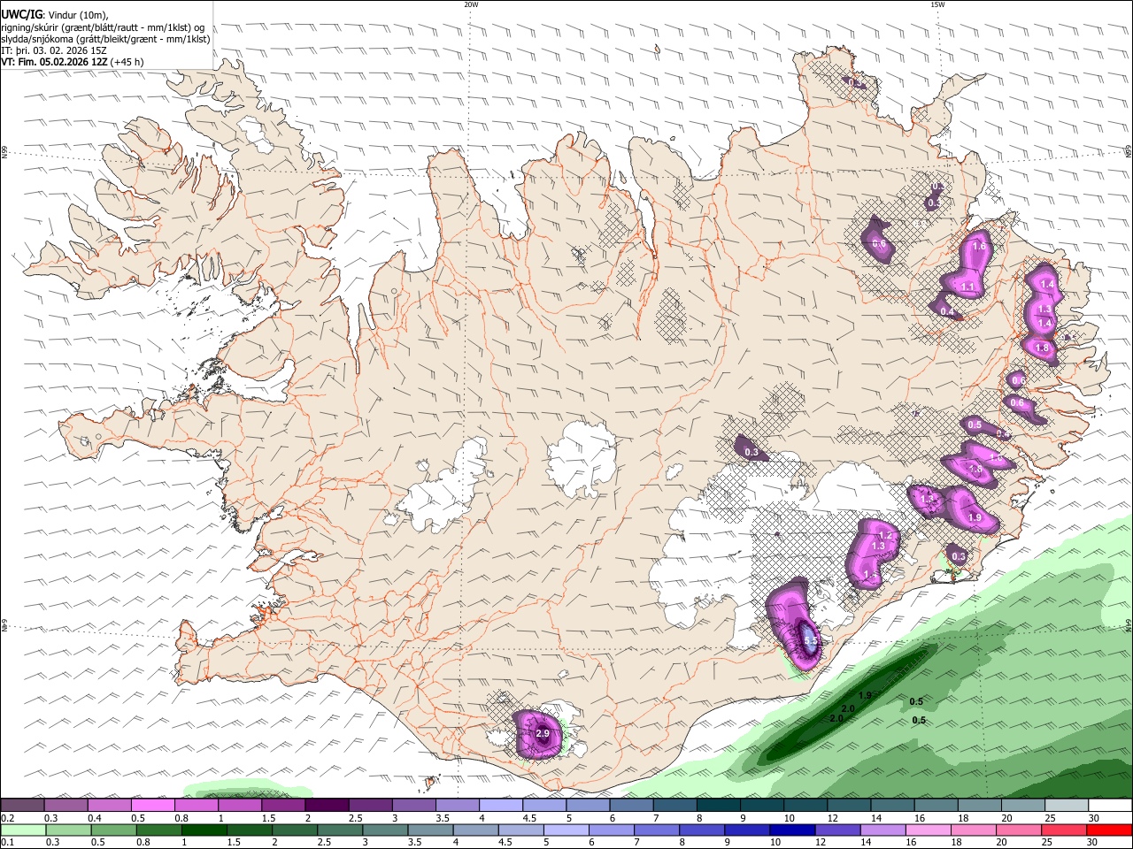The width and height of the screenshot is (1133, 849).
Task: Click the '0.2' label under the snow scale
Action: pyautogui.click(x=7, y=818)
